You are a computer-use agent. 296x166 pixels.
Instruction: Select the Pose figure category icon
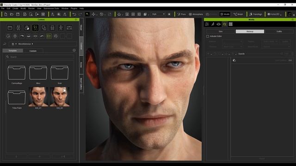pyautogui.click(x=61, y=28)
